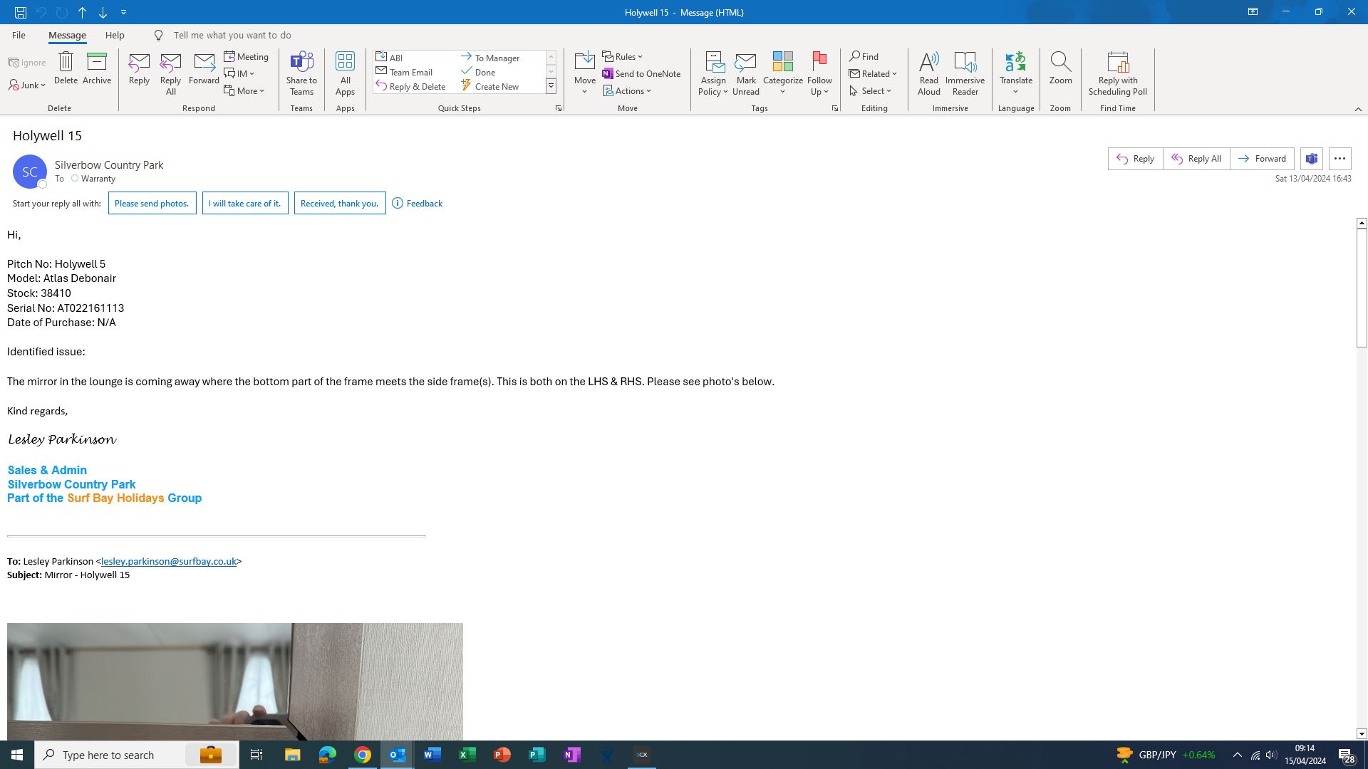Click Share to Teams icon
Screen dimensions: 1368x769
(301, 73)
